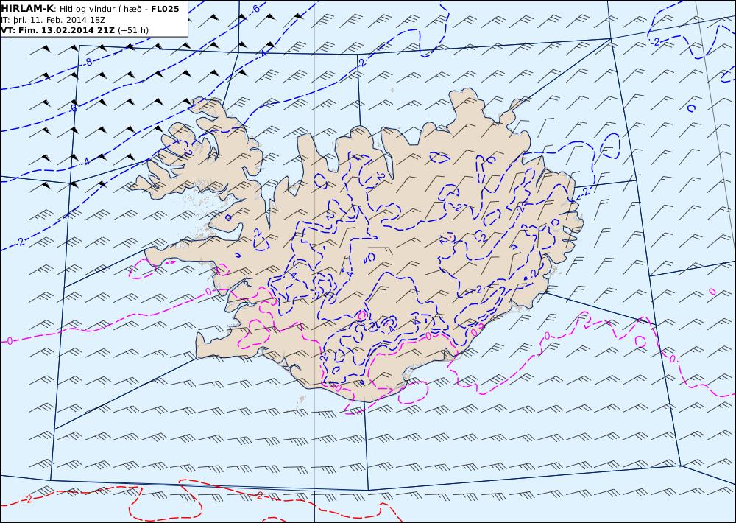Image resolution: width=736 pixels, height=523 pixels.
Task: Click the blue -8 isotherm label
Action: click(x=88, y=63)
